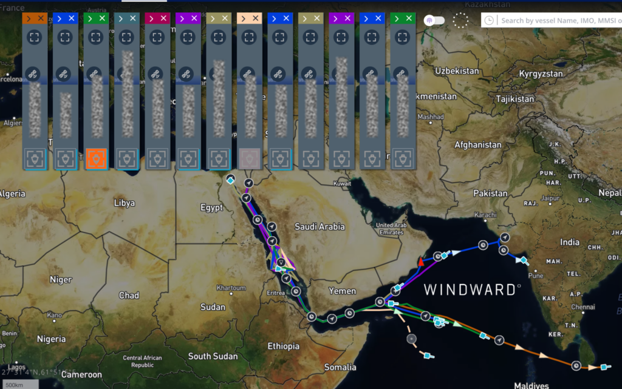Expand the first green-header card chevron
The image size is (622, 389).
pyautogui.click(x=90, y=18)
